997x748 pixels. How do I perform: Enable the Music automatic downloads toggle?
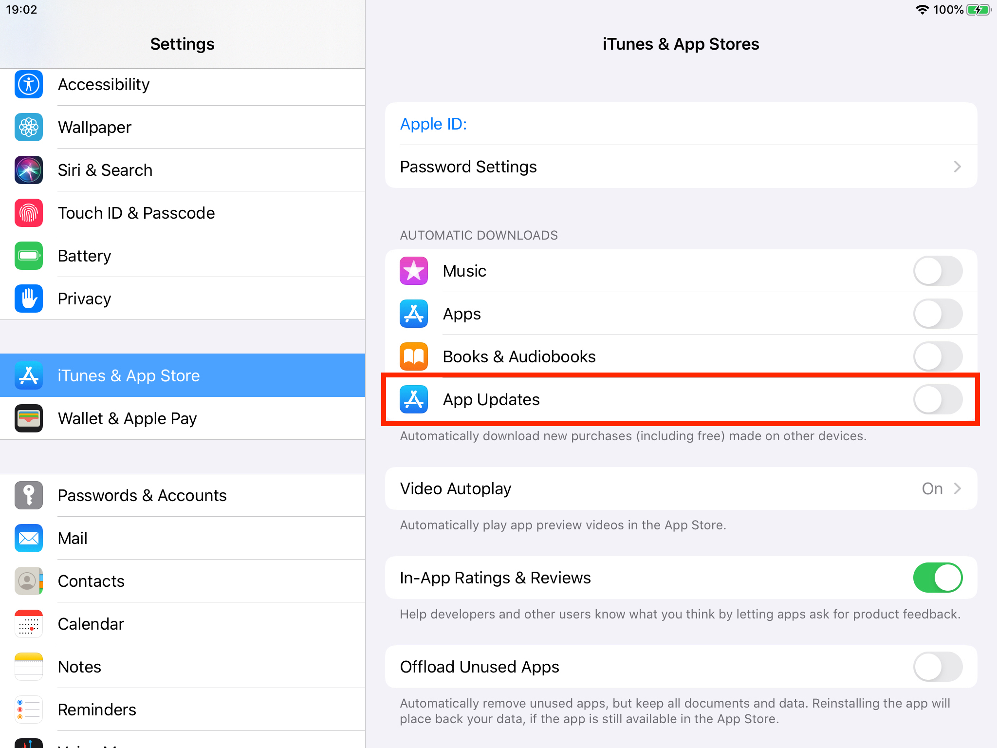coord(938,271)
